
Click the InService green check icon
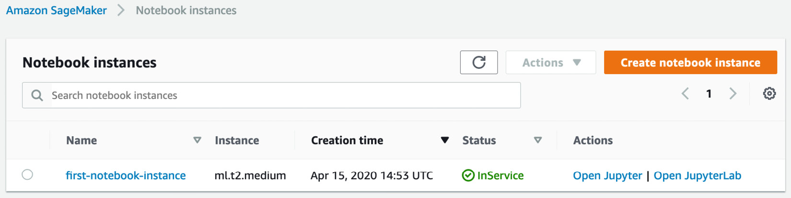[468, 176]
